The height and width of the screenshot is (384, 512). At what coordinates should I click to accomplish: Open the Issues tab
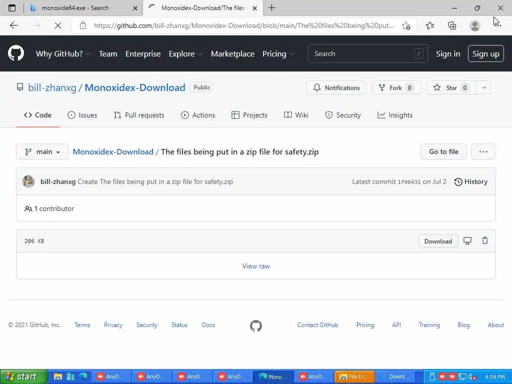coord(82,115)
